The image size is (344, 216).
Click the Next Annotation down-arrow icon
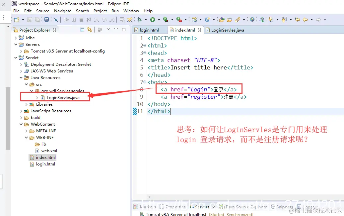271,20
